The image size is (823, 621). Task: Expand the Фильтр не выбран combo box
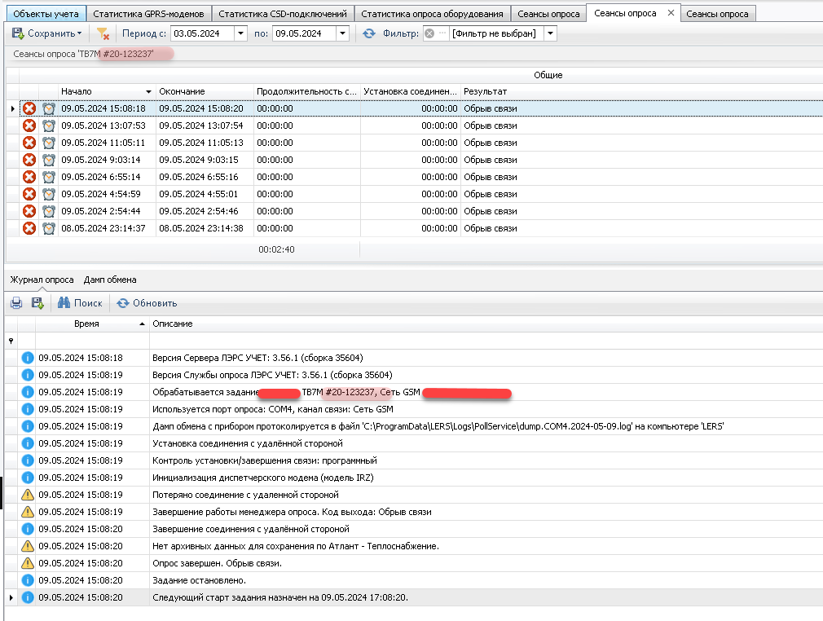click(x=550, y=33)
